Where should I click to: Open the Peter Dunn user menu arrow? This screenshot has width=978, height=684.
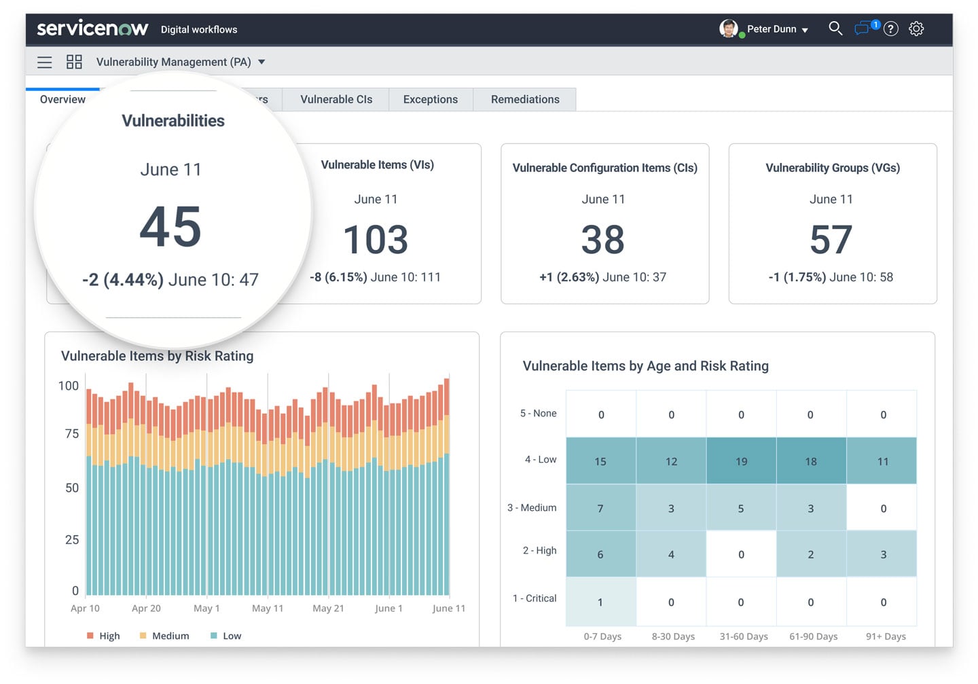tap(805, 30)
